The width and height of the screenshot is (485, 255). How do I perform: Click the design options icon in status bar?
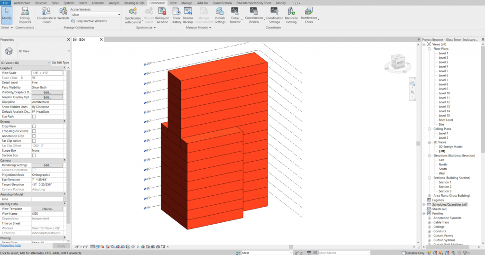(309, 253)
